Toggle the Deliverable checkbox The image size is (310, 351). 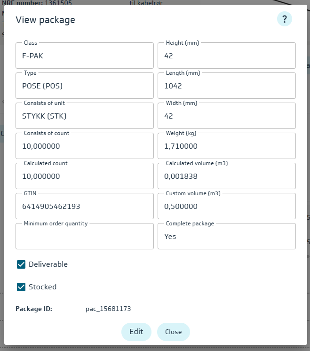point(21,264)
